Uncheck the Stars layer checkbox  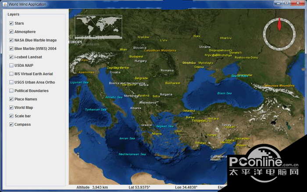coord(11,23)
